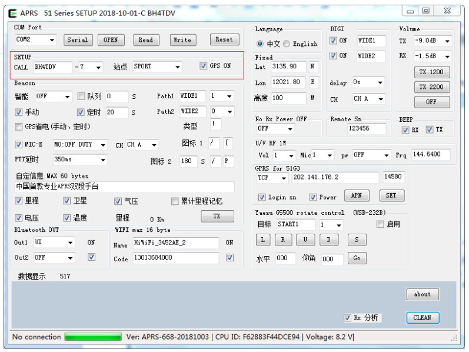Click the Path1 WIDE1 input field
The image size is (469, 352).
click(x=192, y=96)
